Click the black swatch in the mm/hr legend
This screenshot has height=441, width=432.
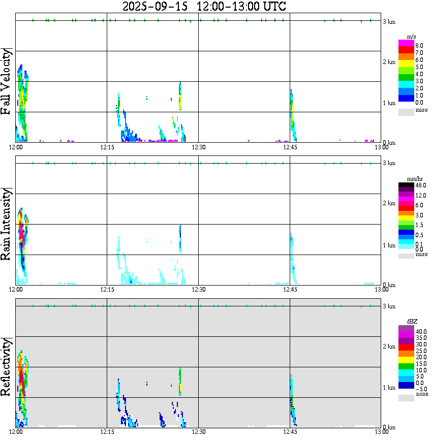click(x=406, y=185)
